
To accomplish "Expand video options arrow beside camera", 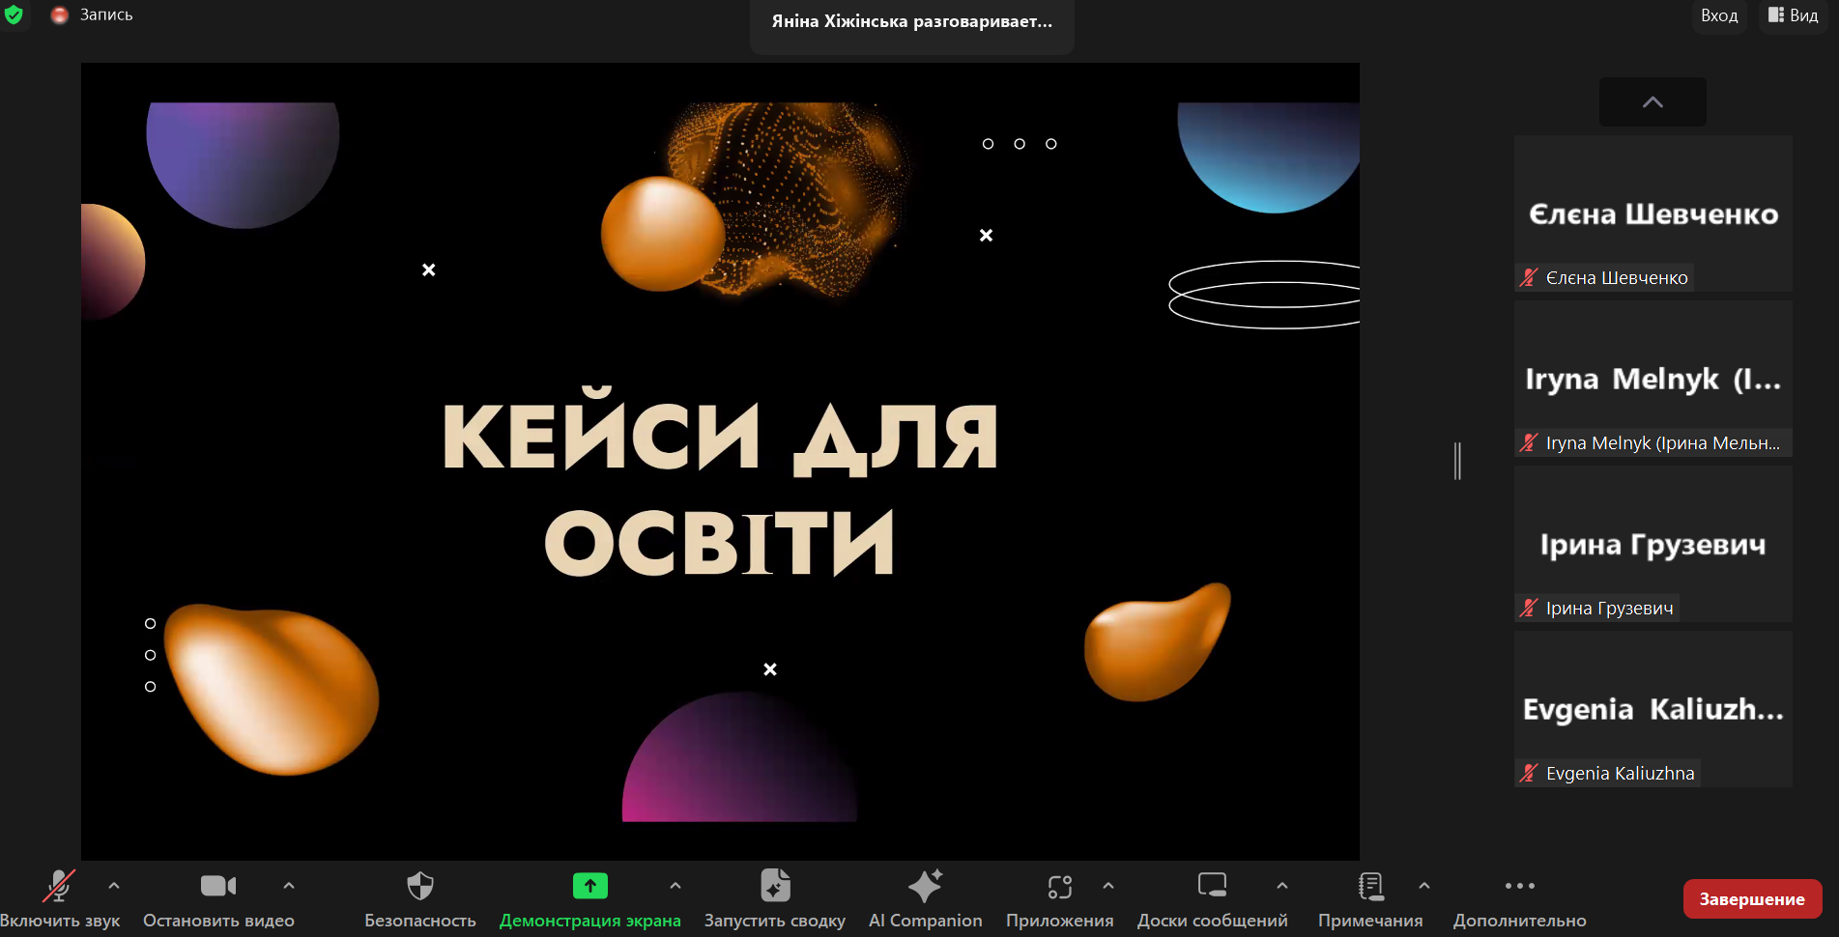I will tap(289, 885).
